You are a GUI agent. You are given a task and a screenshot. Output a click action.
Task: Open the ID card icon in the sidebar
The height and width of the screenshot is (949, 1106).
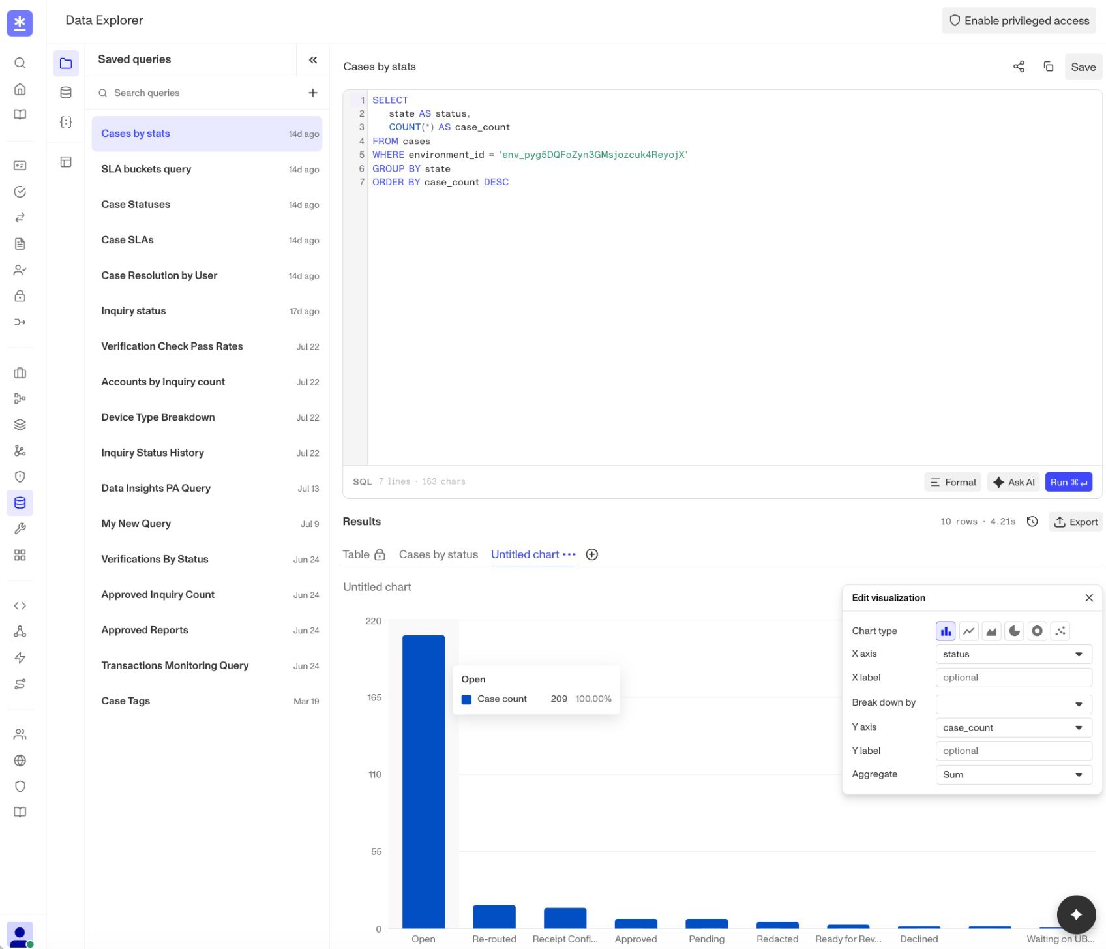pos(20,166)
